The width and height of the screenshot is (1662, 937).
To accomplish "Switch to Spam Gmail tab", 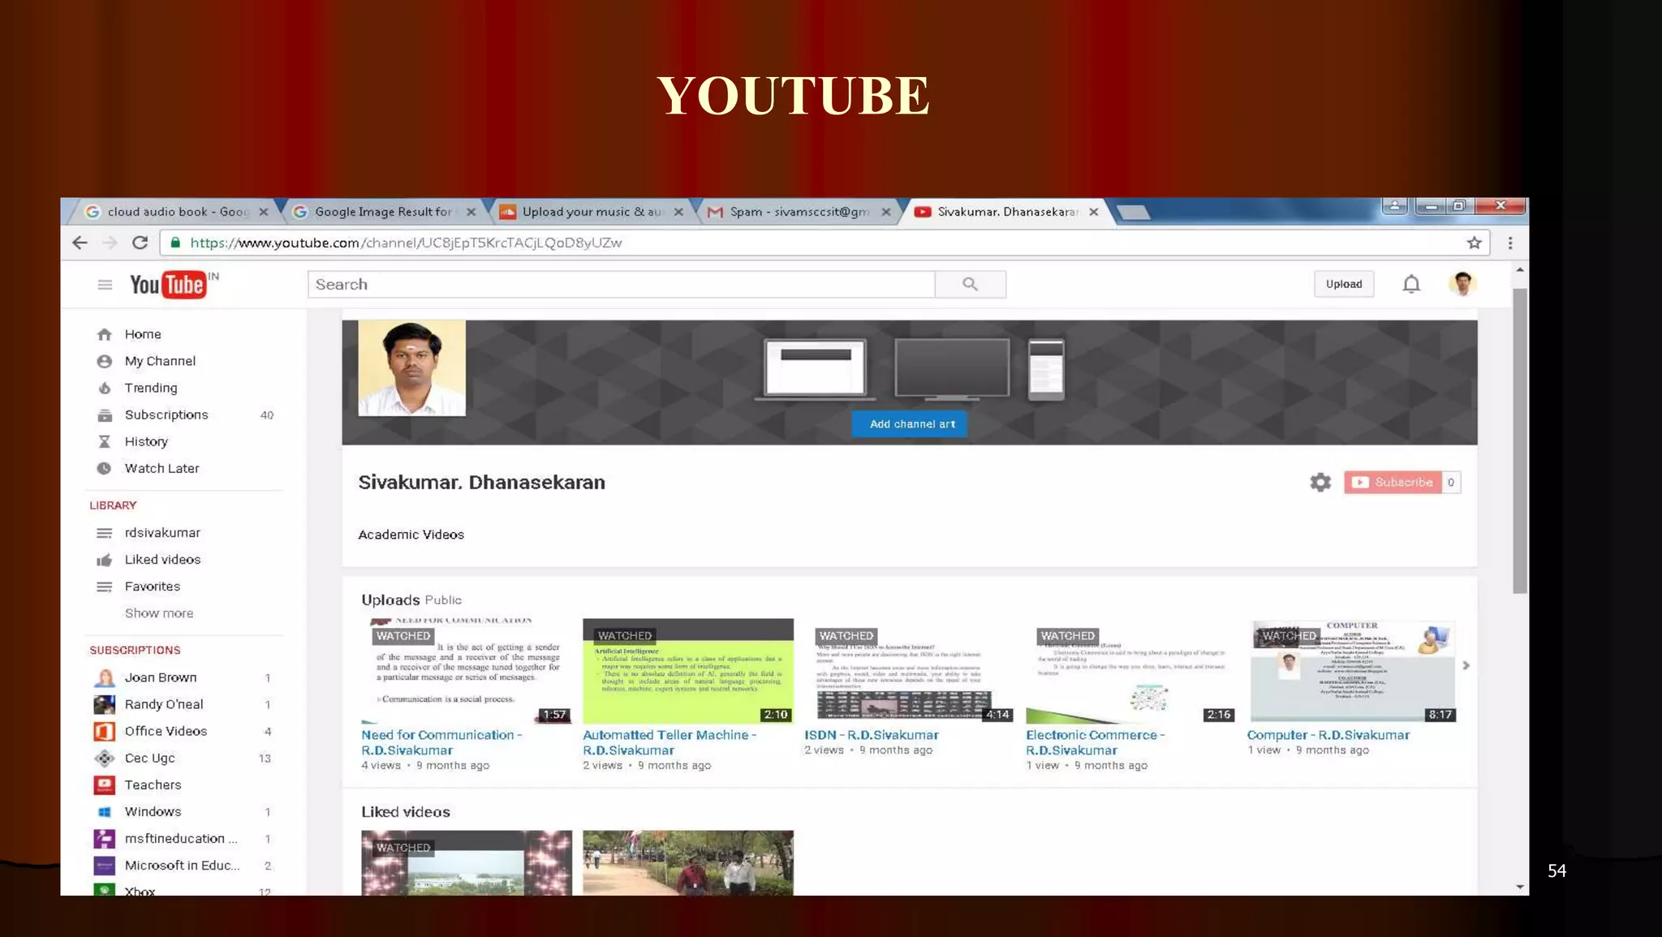I will 799,212.
